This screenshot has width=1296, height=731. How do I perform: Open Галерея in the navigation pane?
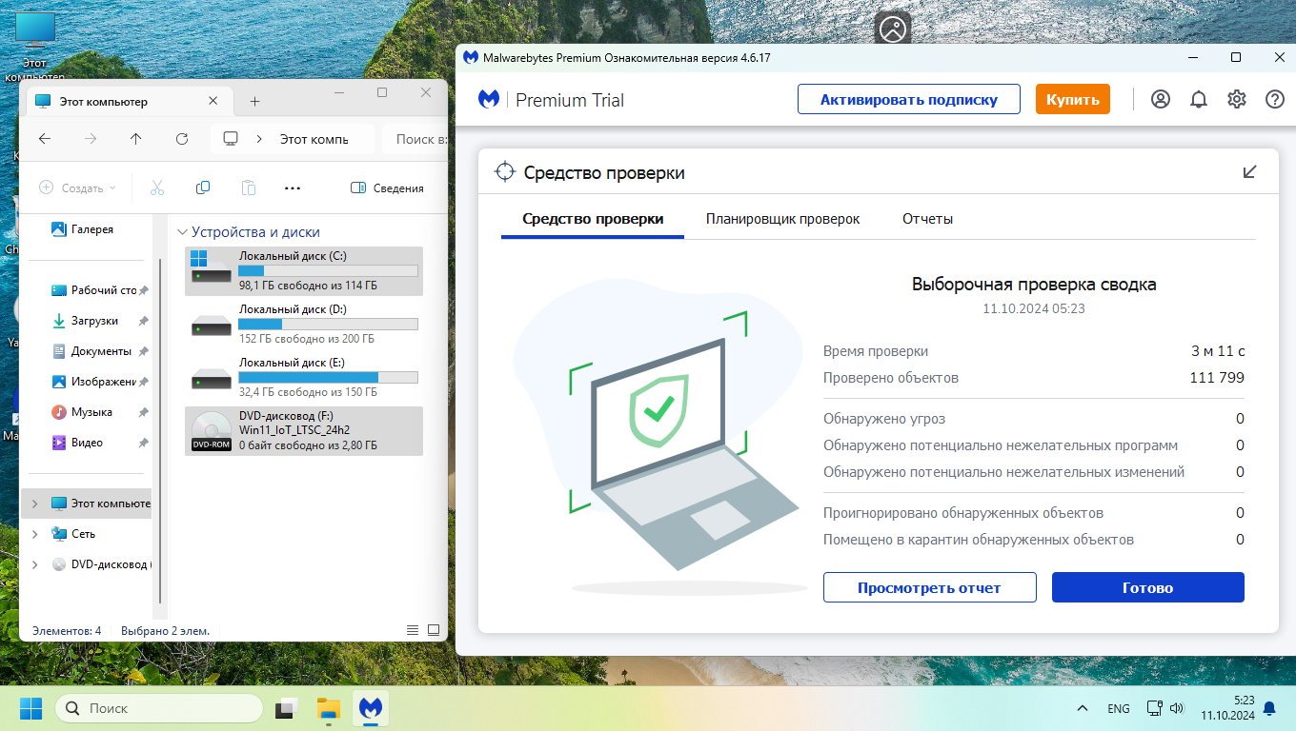(x=84, y=229)
